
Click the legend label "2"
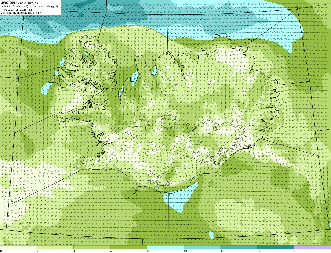pos(37,251)
